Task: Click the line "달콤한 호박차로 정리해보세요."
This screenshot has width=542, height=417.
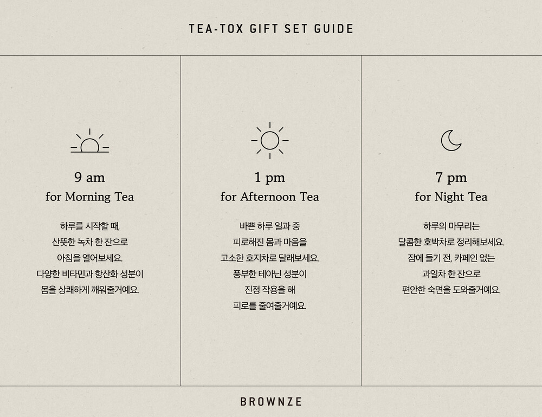Action: pos(451,242)
